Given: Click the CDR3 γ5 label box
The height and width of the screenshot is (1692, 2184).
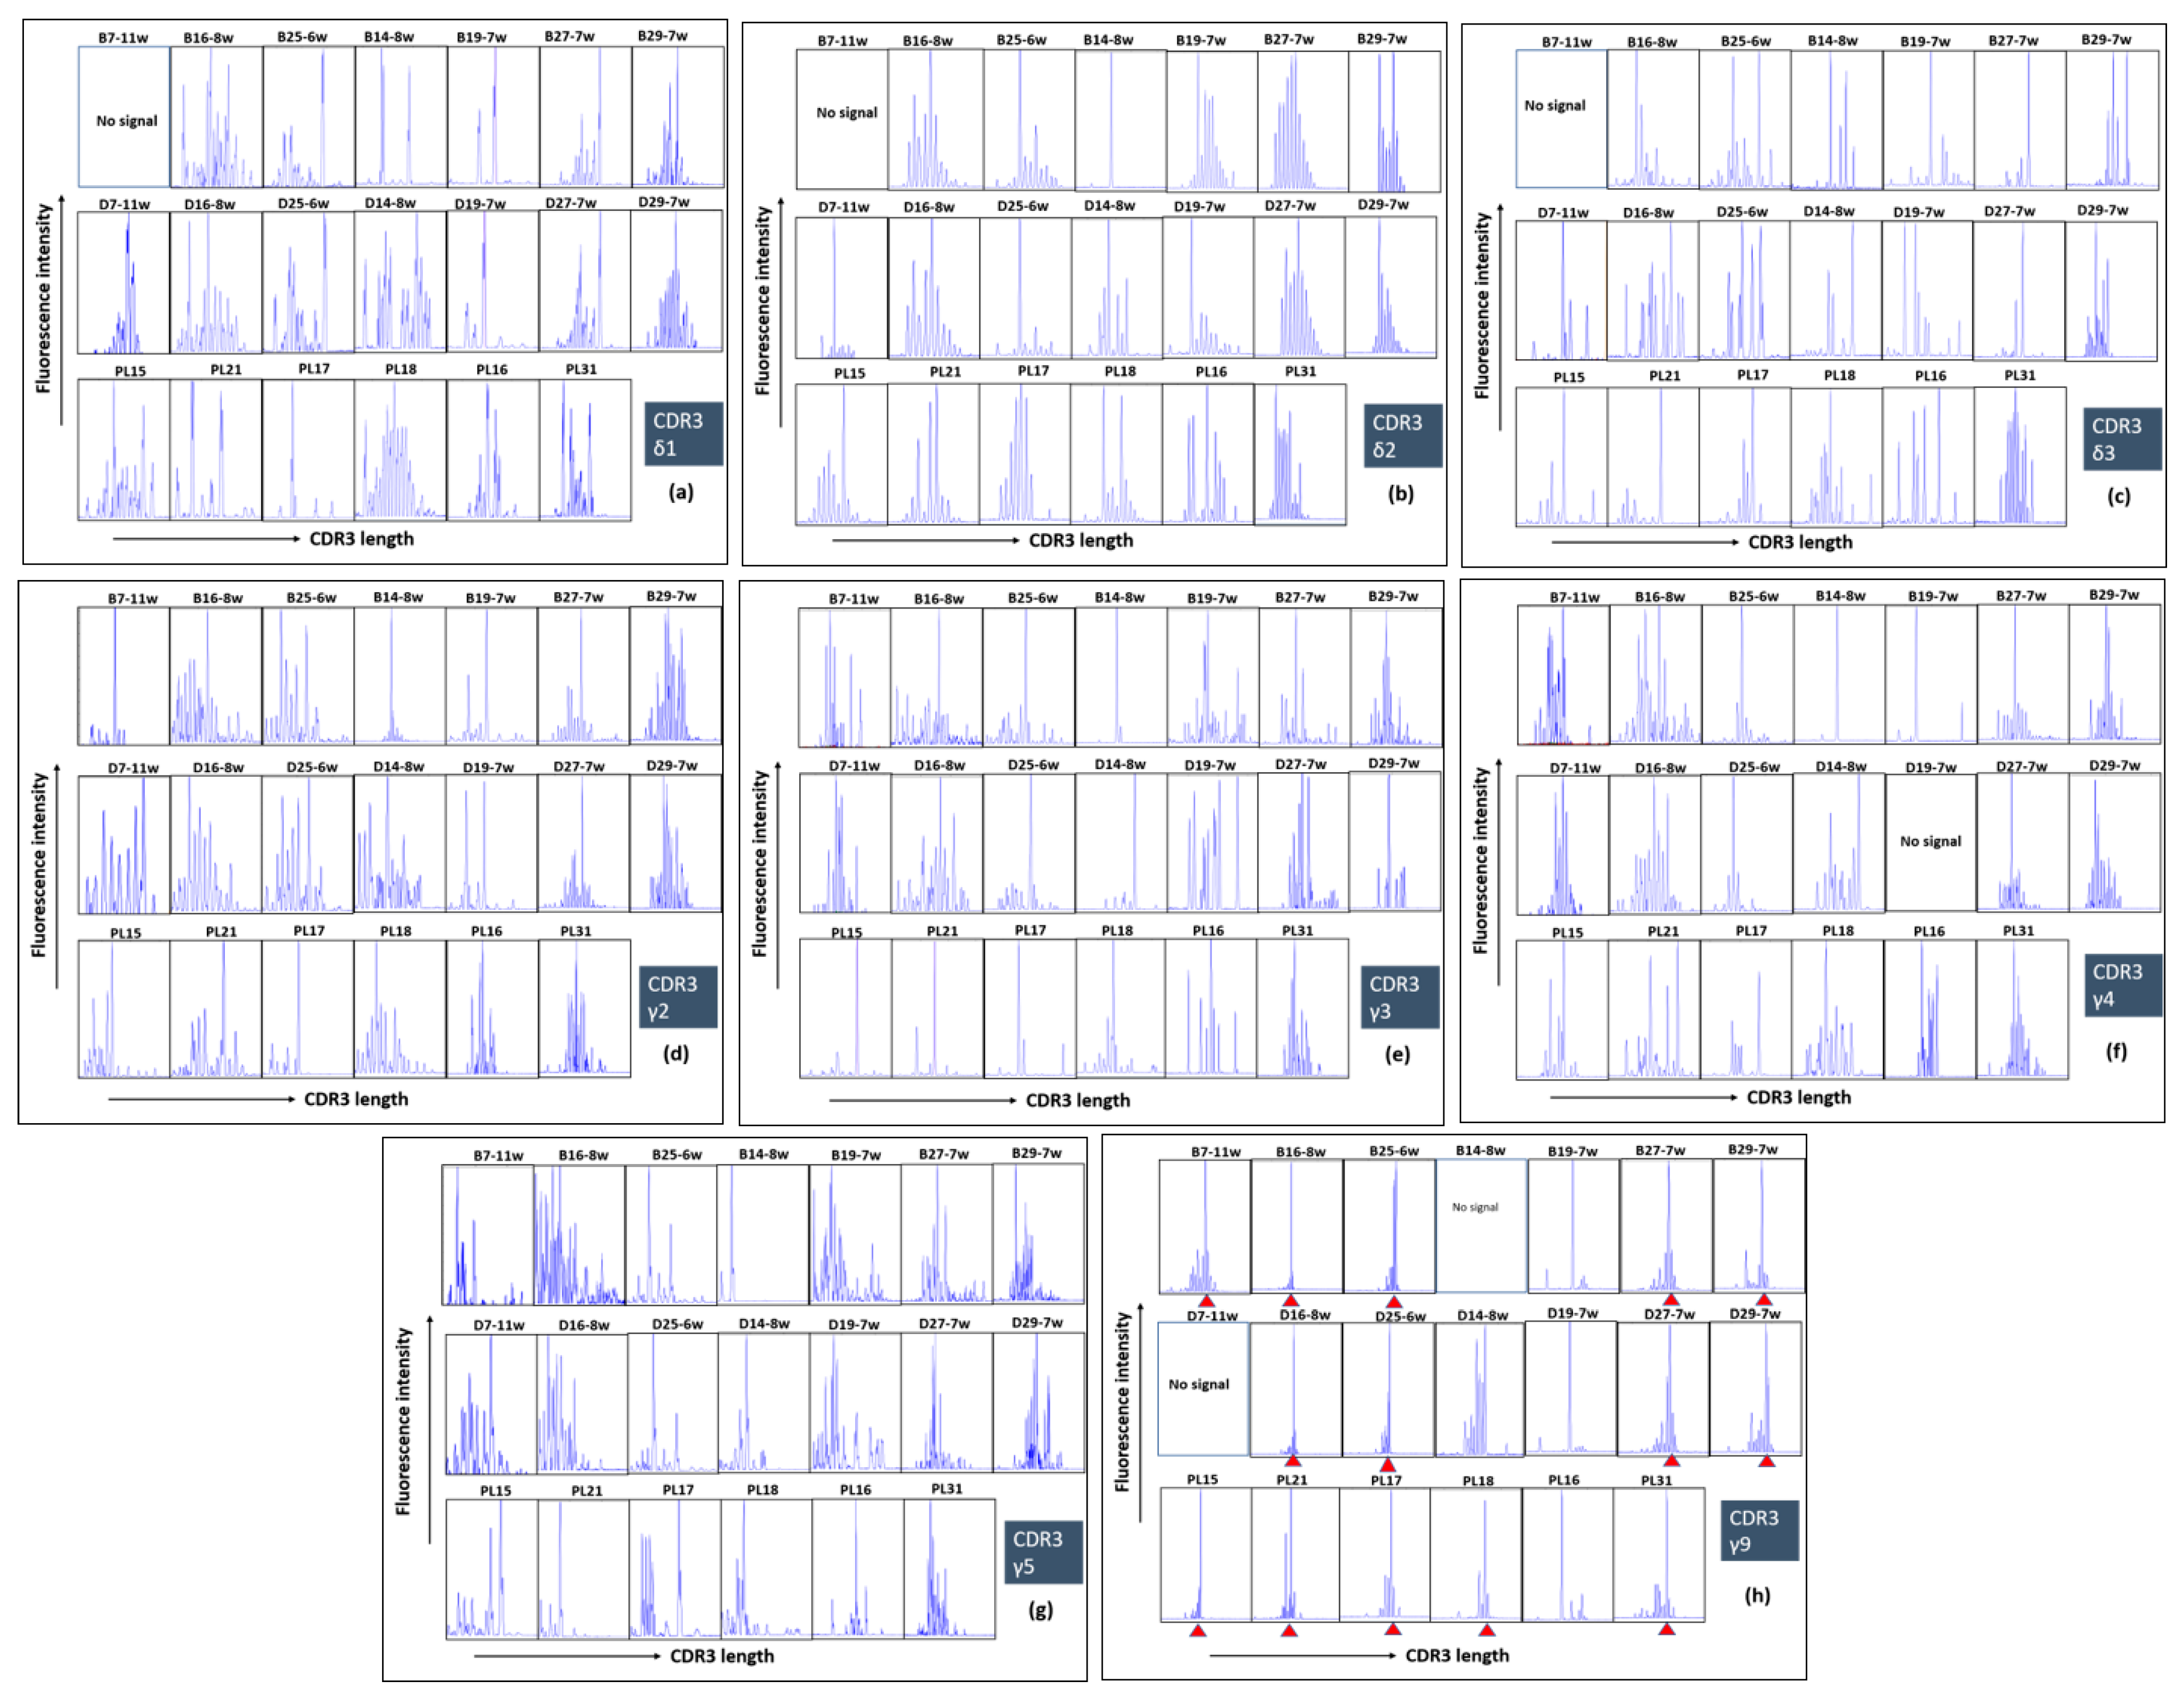Looking at the screenshot, I should [x=1043, y=1552].
